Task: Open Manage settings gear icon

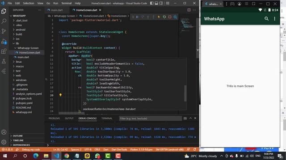Action: tap(4, 142)
